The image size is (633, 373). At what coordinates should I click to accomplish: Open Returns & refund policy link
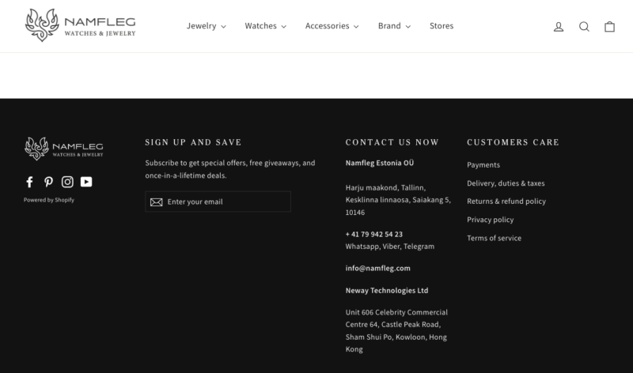click(x=506, y=202)
